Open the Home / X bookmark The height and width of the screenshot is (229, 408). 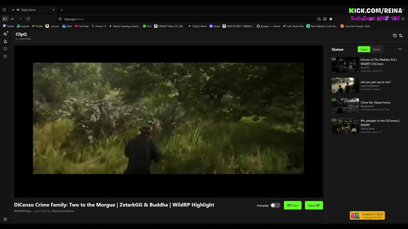point(99,26)
